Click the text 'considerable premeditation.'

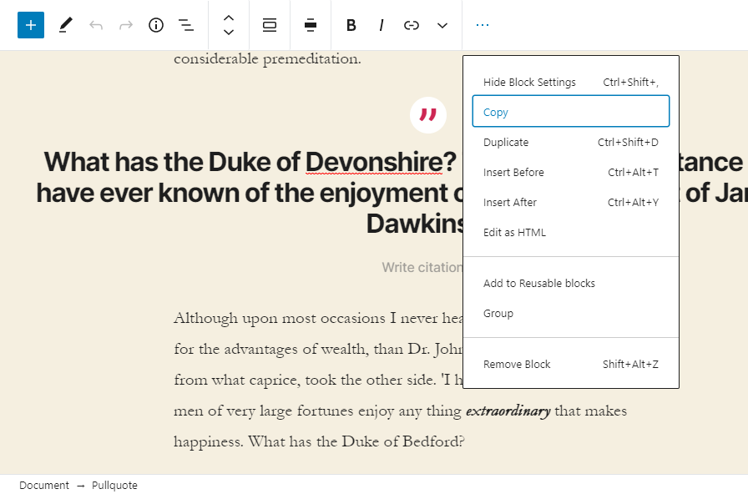(x=267, y=59)
